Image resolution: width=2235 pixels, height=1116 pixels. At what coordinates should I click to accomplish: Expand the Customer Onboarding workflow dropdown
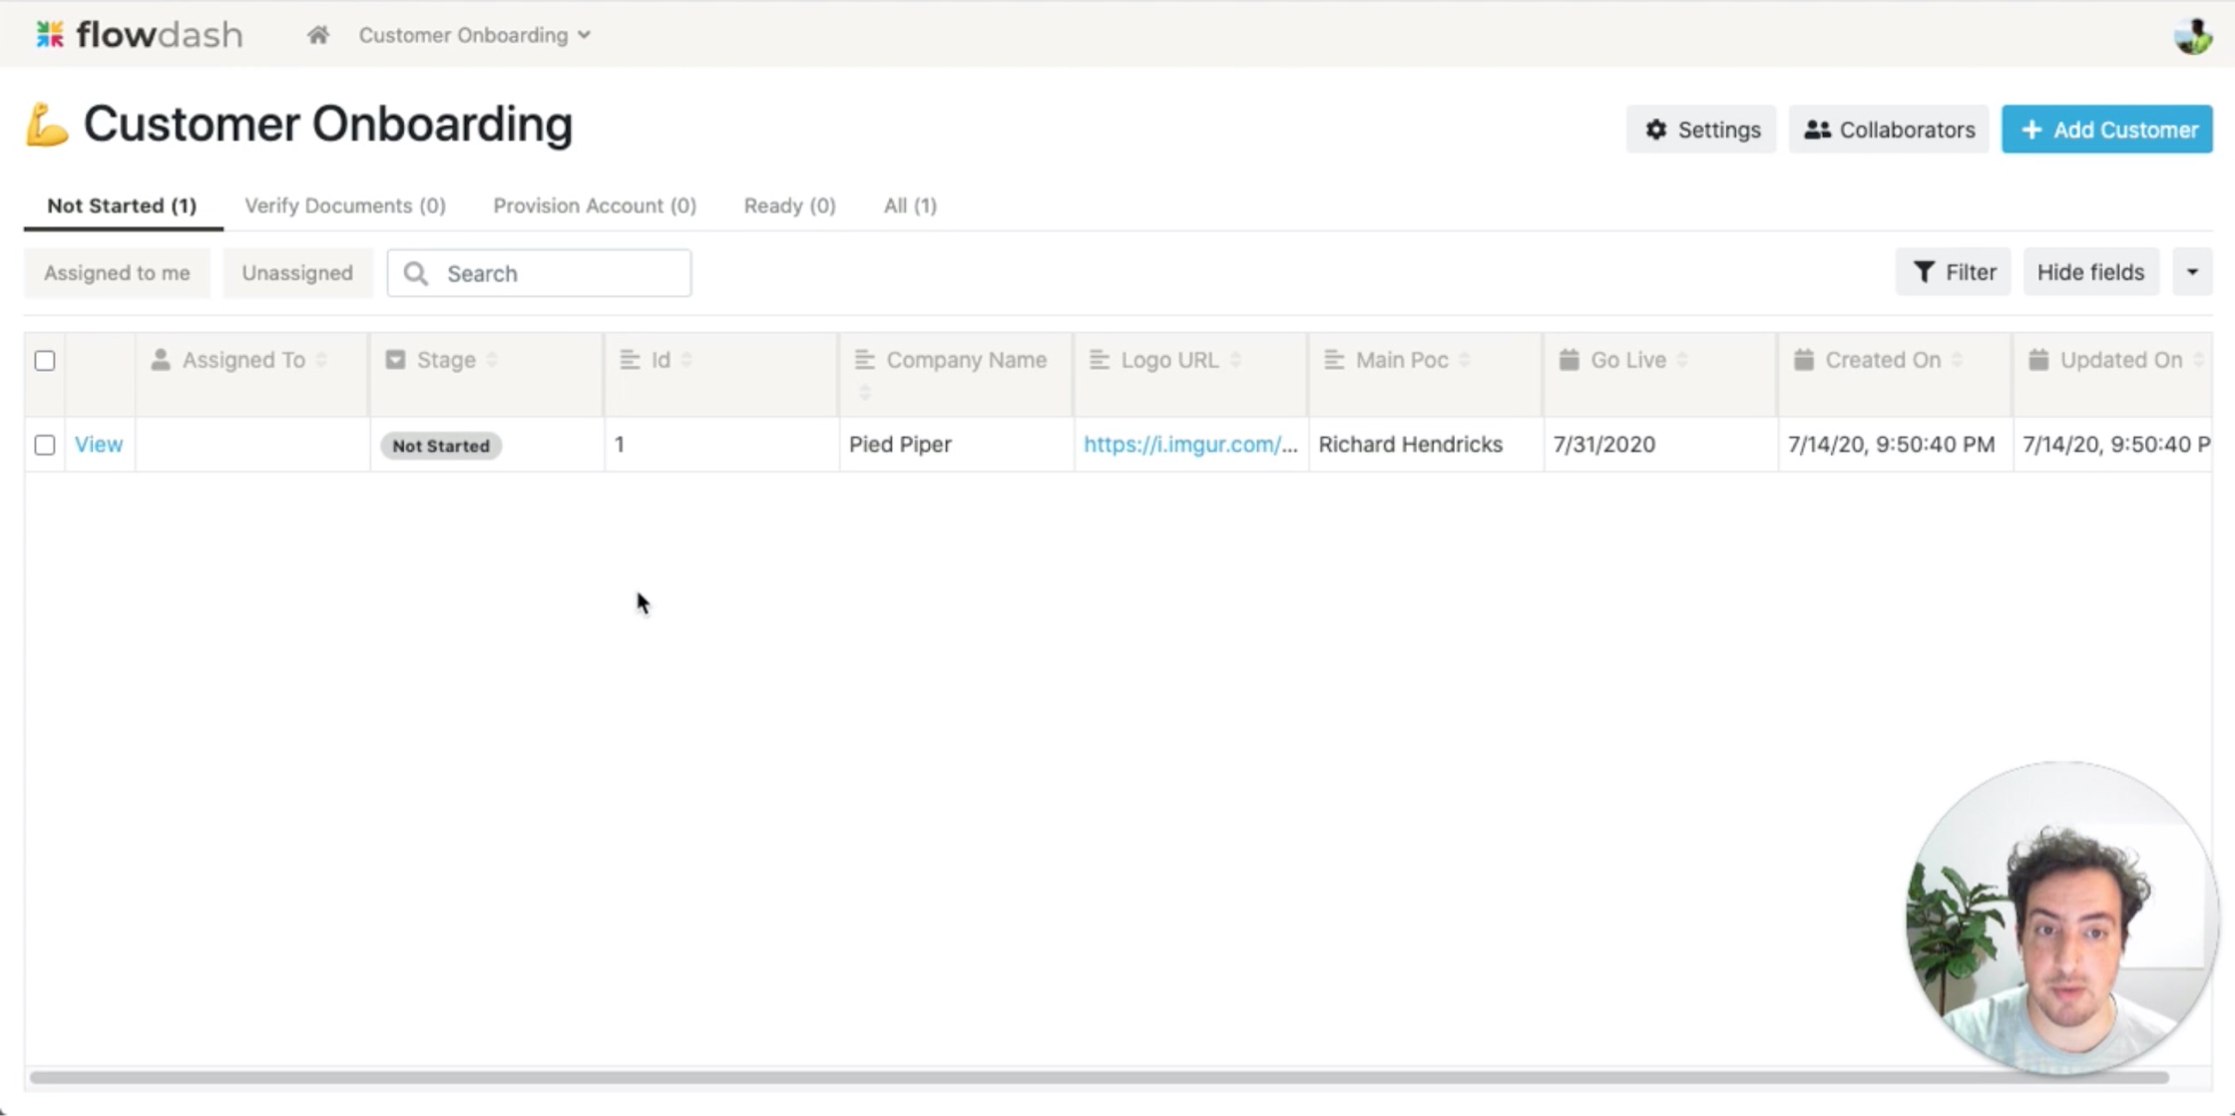474,35
